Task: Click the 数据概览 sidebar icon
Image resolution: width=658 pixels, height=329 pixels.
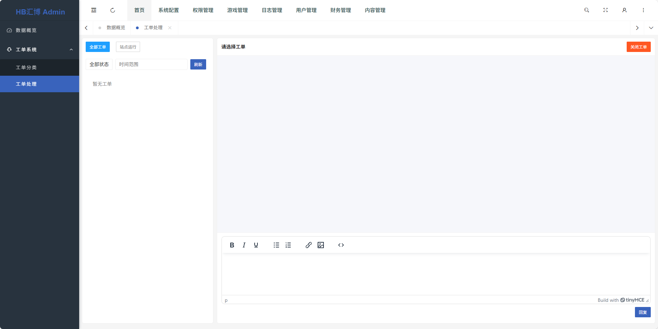Action: pos(9,30)
